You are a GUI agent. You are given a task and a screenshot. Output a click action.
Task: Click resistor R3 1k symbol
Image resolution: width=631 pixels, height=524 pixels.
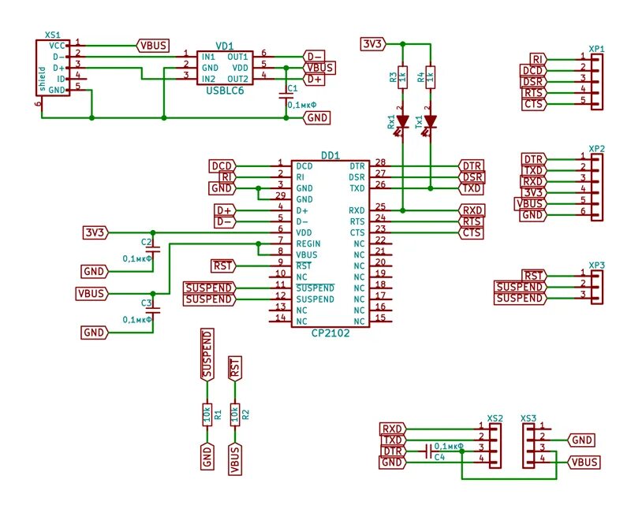click(402, 77)
